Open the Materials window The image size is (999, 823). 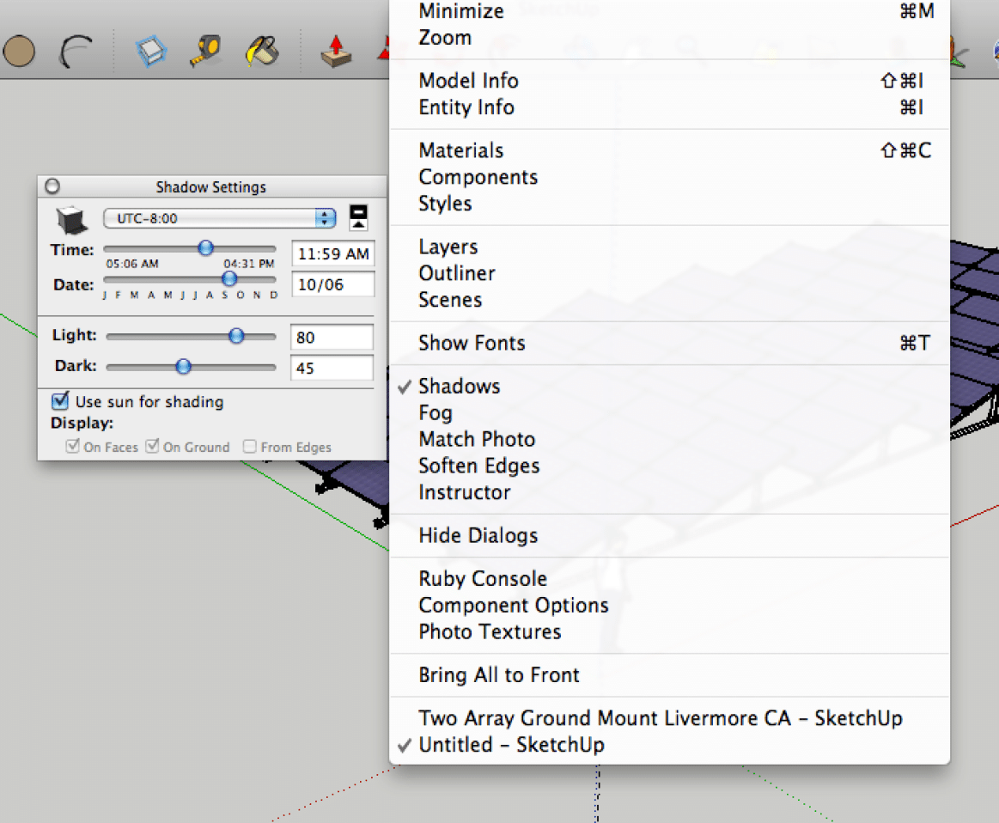[460, 150]
